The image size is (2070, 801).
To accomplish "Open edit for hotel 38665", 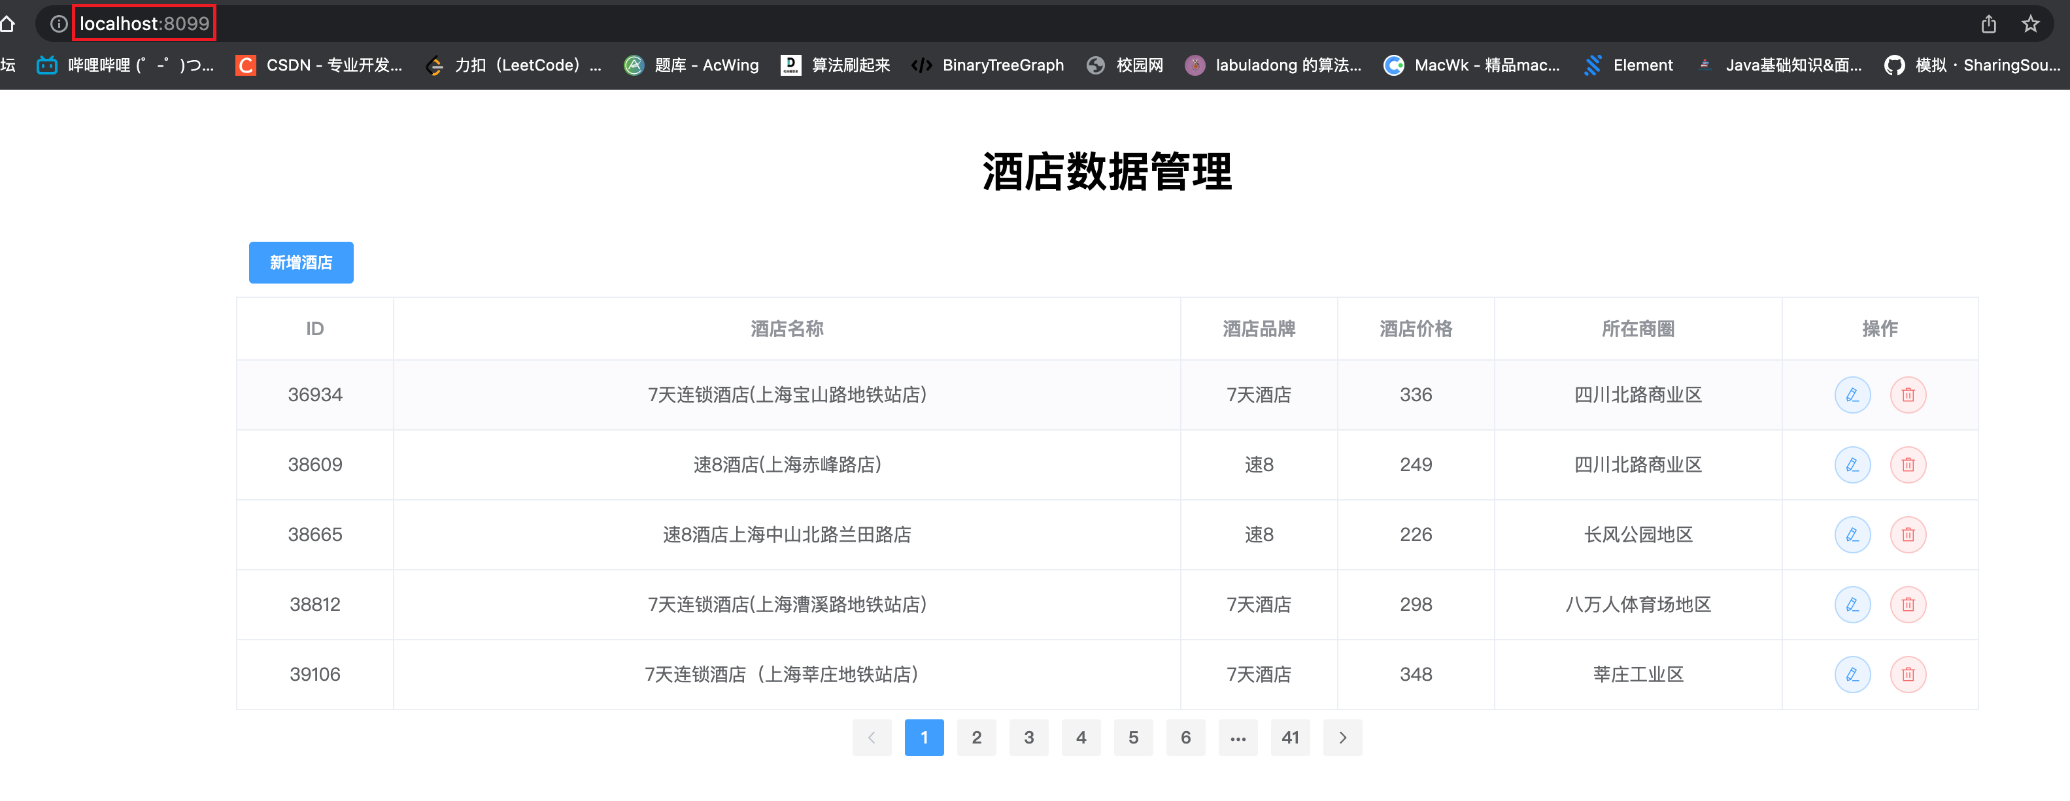I will point(1852,534).
